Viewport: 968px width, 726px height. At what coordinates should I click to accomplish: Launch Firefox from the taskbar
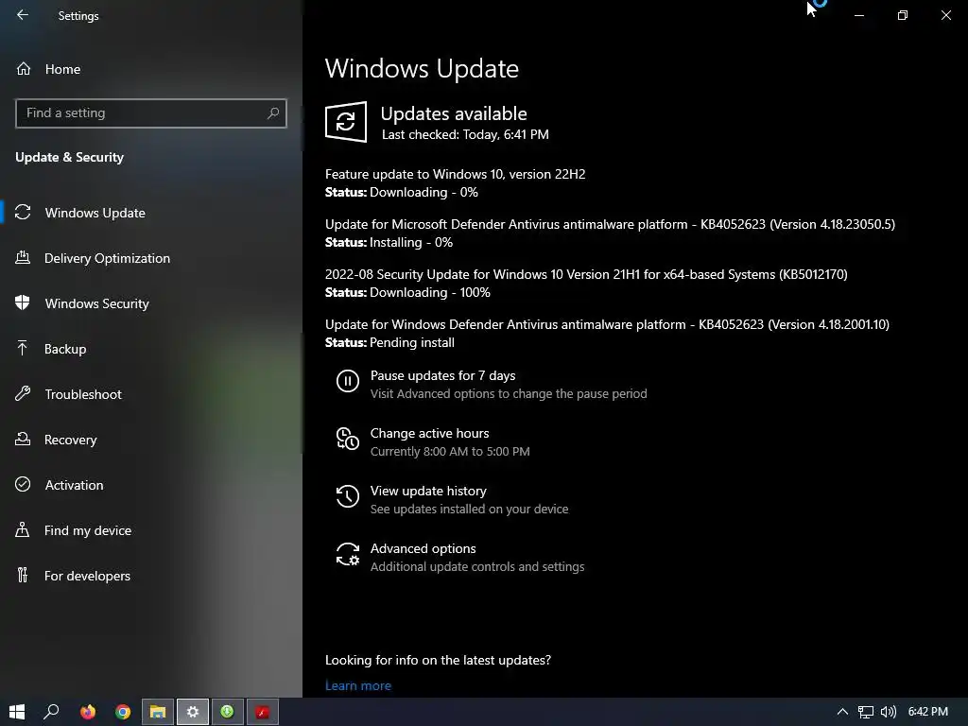point(88,712)
